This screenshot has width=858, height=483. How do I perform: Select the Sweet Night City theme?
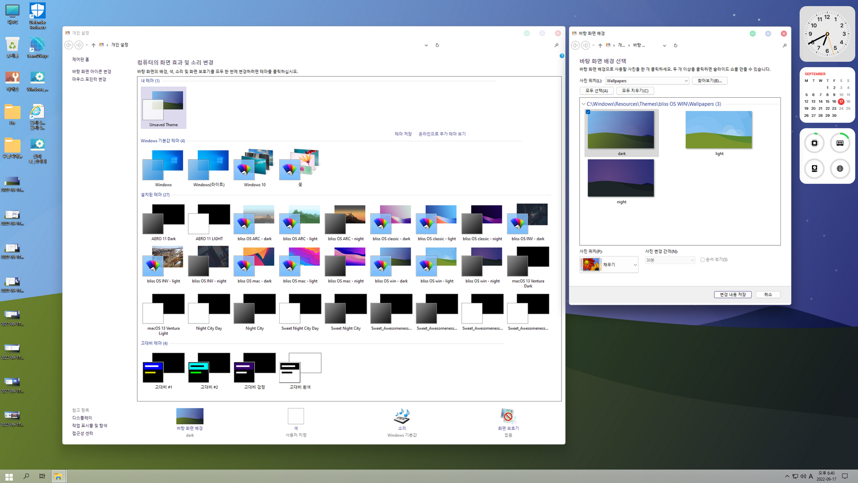pos(346,312)
